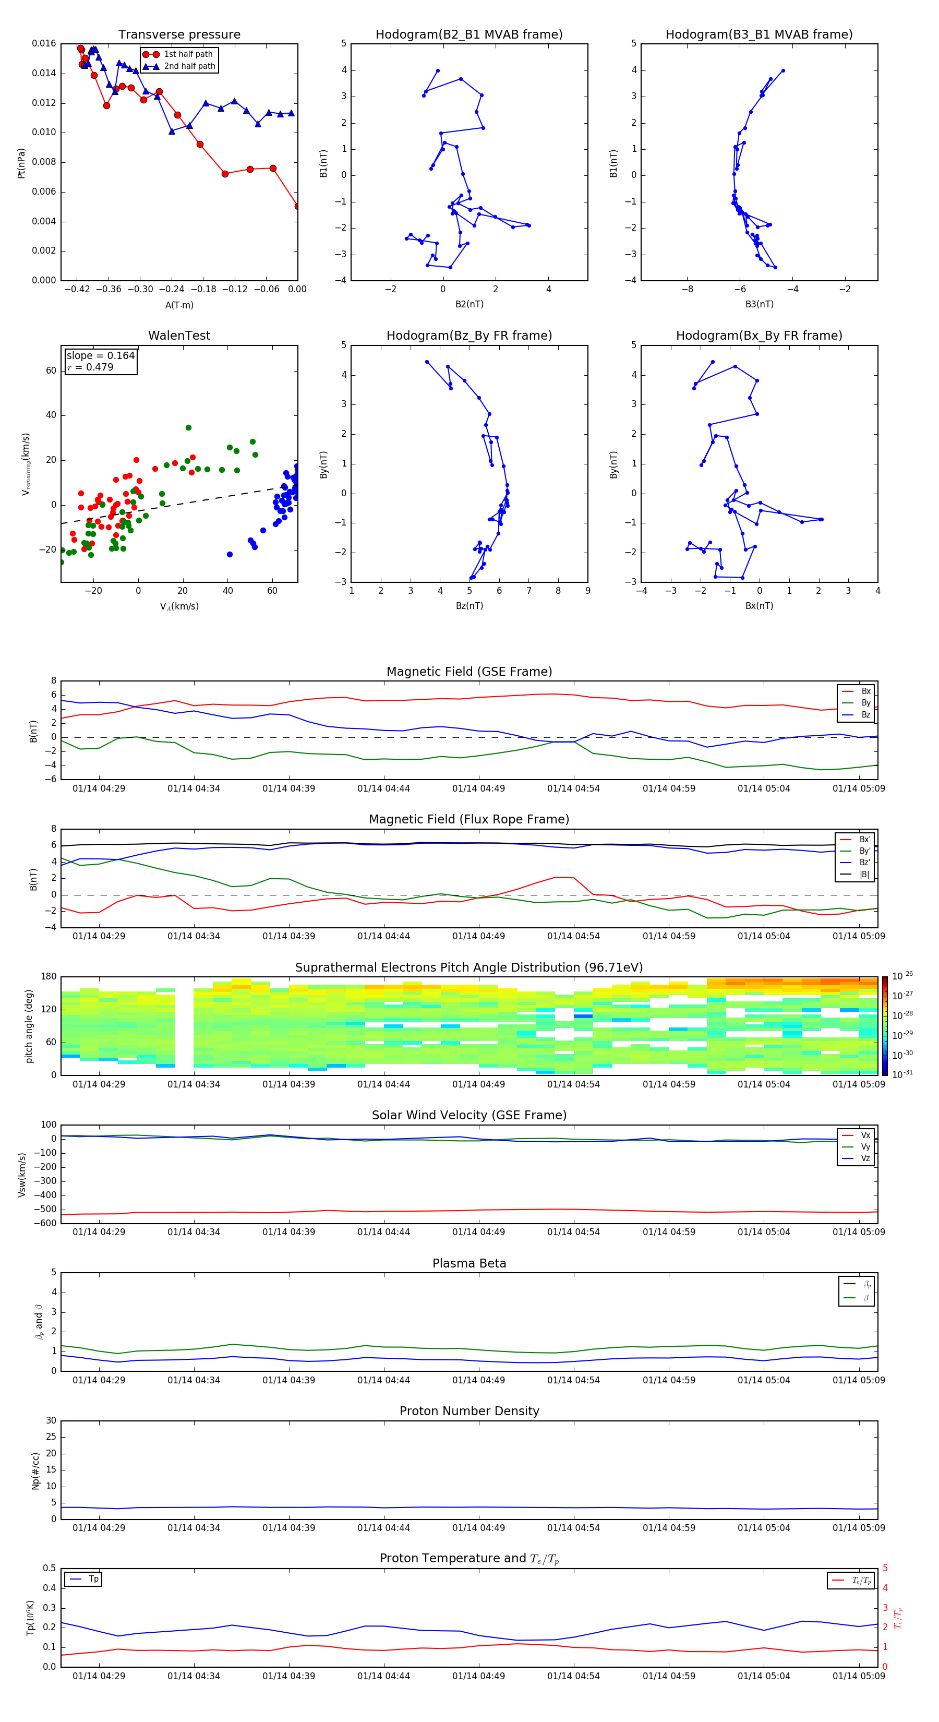Click the 'A(T·m)' x-axis label
Screen dimensions: 939x1722
coord(179,305)
